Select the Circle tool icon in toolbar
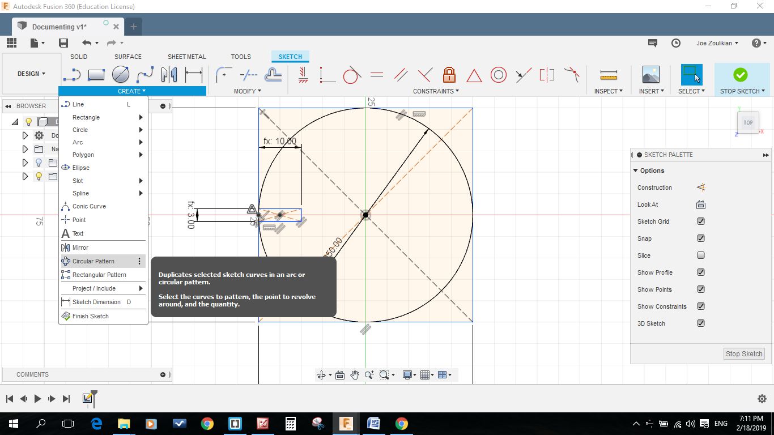Image resolution: width=774 pixels, height=435 pixels. click(120, 74)
